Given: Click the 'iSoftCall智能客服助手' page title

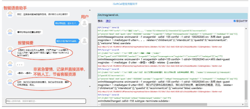Looking at the screenshot, I should 125,4.
